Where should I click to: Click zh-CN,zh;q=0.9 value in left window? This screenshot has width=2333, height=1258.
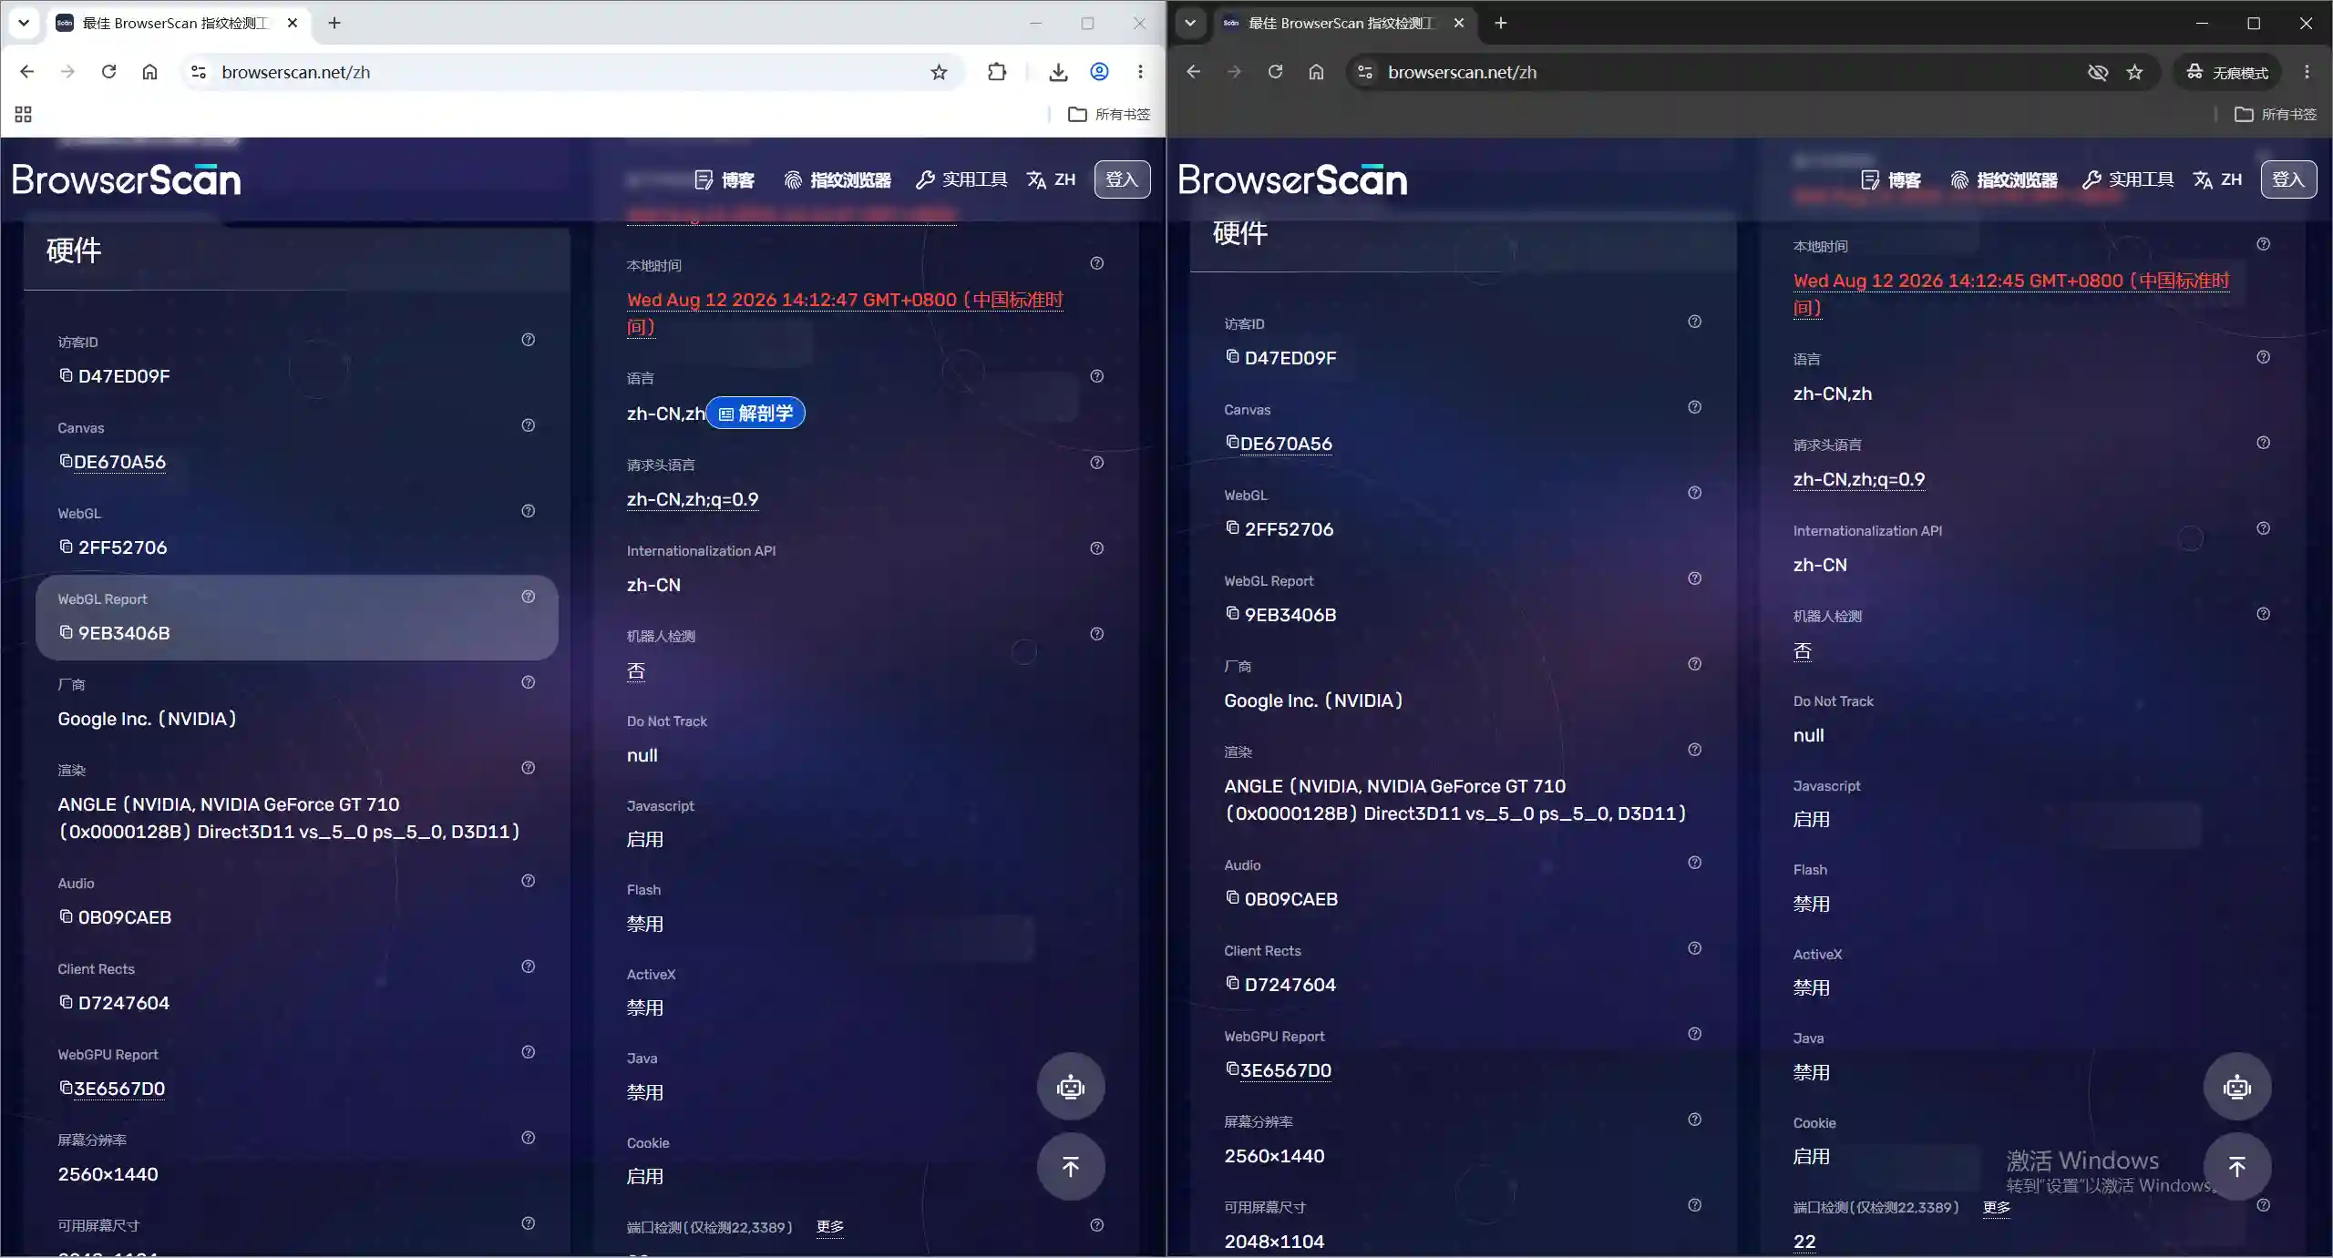click(x=693, y=499)
